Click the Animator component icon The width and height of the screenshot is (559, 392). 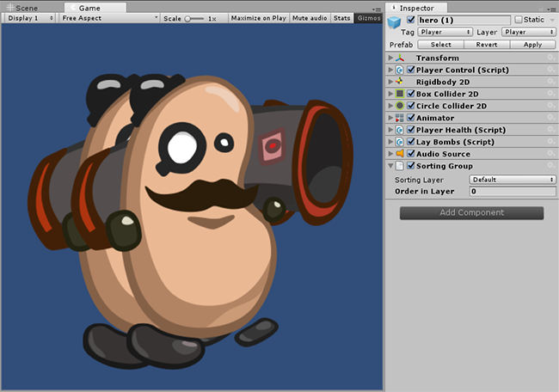pyautogui.click(x=400, y=118)
